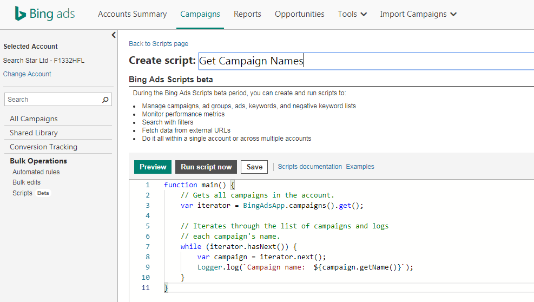Click the search magnifier icon
Viewport: 534px width, 302px height.
[x=106, y=100]
